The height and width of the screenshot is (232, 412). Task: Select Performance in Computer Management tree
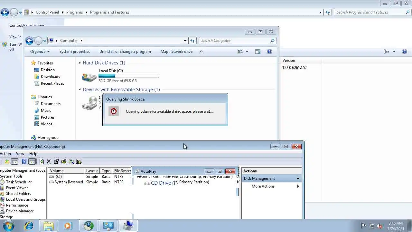coord(17,205)
